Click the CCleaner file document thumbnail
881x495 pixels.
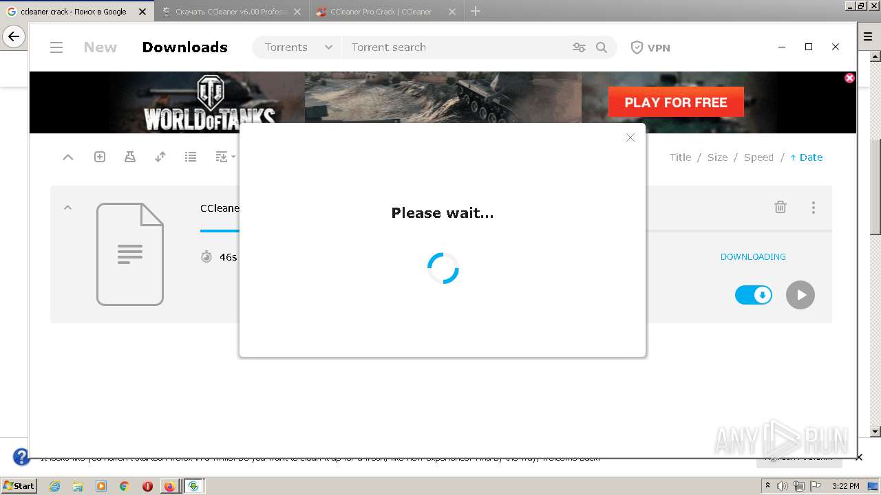[130, 254]
